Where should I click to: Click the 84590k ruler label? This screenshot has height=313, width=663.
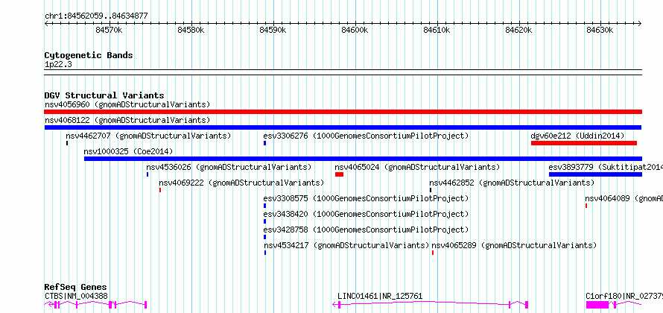click(x=273, y=30)
